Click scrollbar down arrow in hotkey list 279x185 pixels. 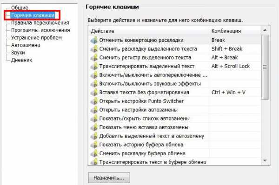pos(265,161)
